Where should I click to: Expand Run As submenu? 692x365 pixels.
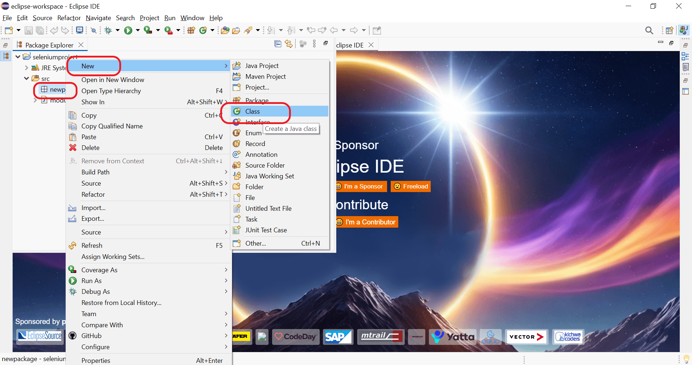point(148,281)
